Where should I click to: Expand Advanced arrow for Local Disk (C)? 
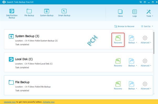pos(151,65)
